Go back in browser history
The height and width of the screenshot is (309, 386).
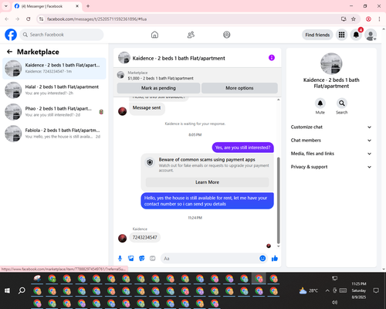click(x=7, y=19)
